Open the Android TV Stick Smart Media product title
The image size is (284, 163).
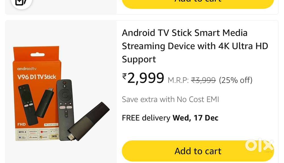click(x=195, y=46)
